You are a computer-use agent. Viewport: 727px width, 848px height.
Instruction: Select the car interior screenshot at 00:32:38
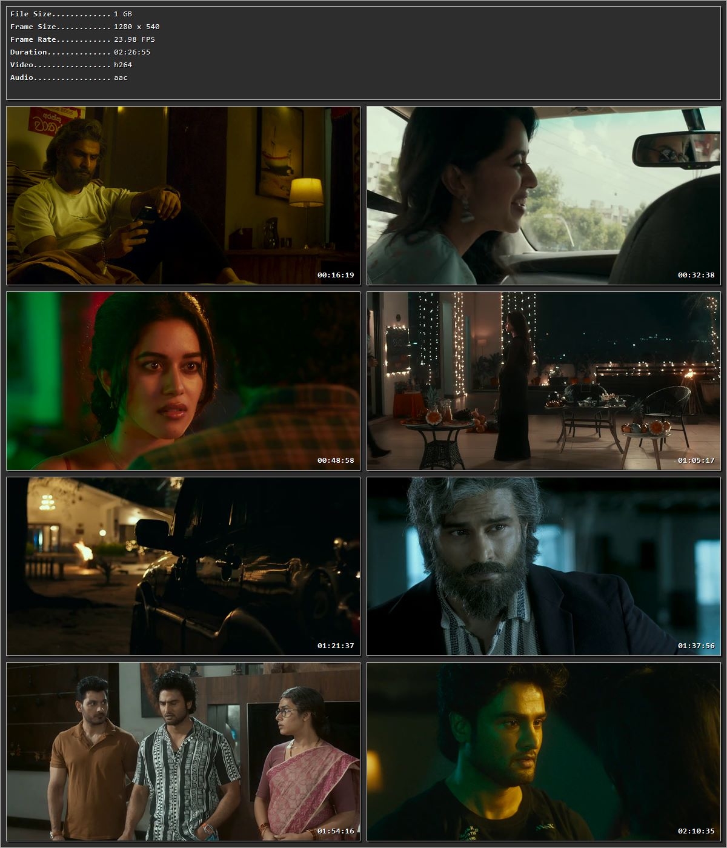pyautogui.click(x=542, y=194)
